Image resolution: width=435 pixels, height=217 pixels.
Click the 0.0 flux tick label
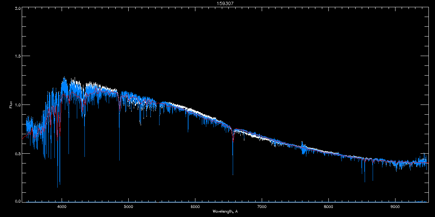point(17,201)
